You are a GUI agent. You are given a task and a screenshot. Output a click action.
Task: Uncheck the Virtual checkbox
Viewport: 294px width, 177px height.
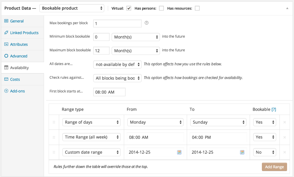pos(129,8)
